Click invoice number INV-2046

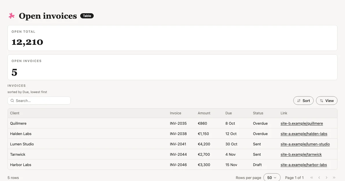[x=178, y=165]
